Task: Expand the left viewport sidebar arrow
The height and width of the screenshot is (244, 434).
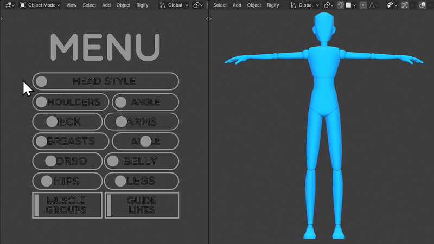Action: tap(207, 18)
